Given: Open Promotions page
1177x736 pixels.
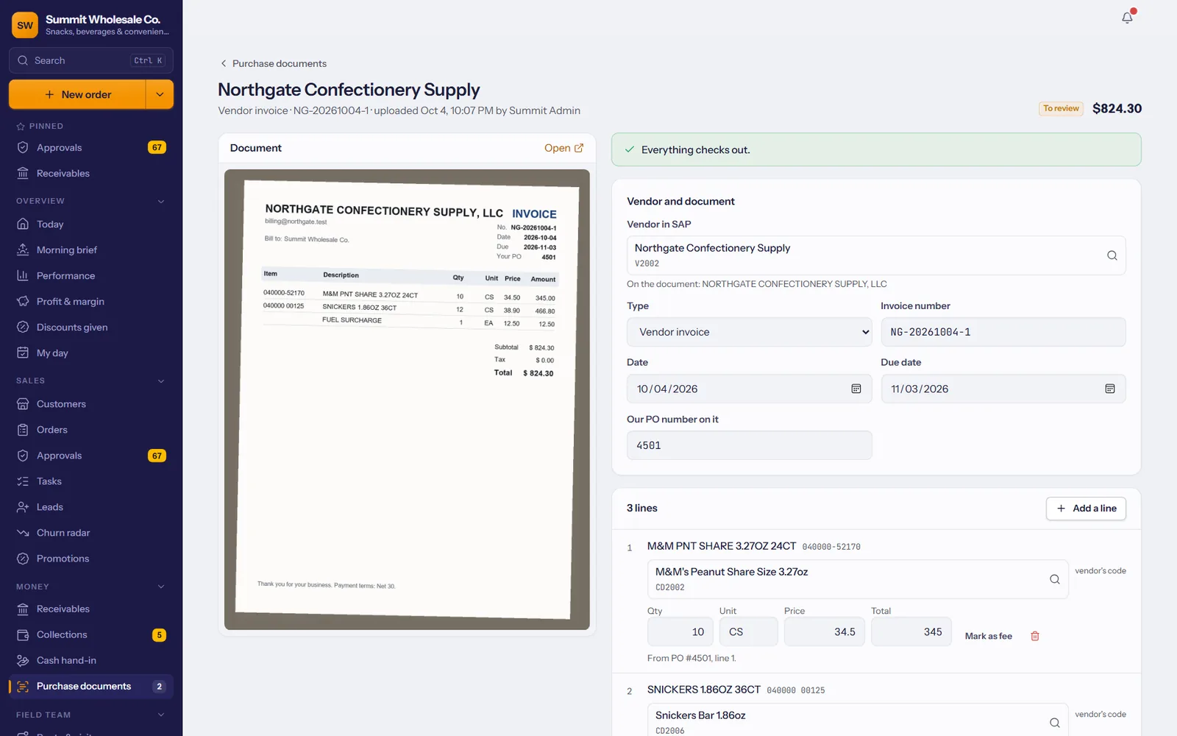Looking at the screenshot, I should [91, 559].
